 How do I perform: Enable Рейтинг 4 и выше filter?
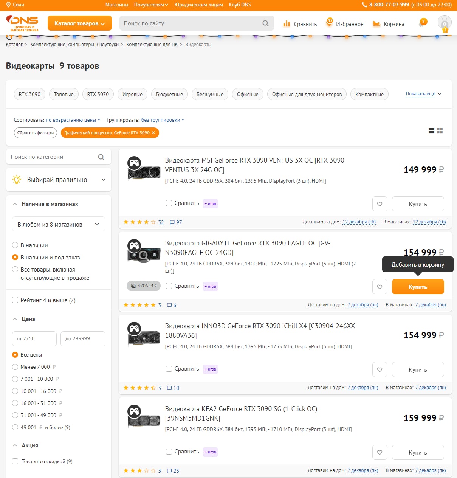click(x=15, y=300)
